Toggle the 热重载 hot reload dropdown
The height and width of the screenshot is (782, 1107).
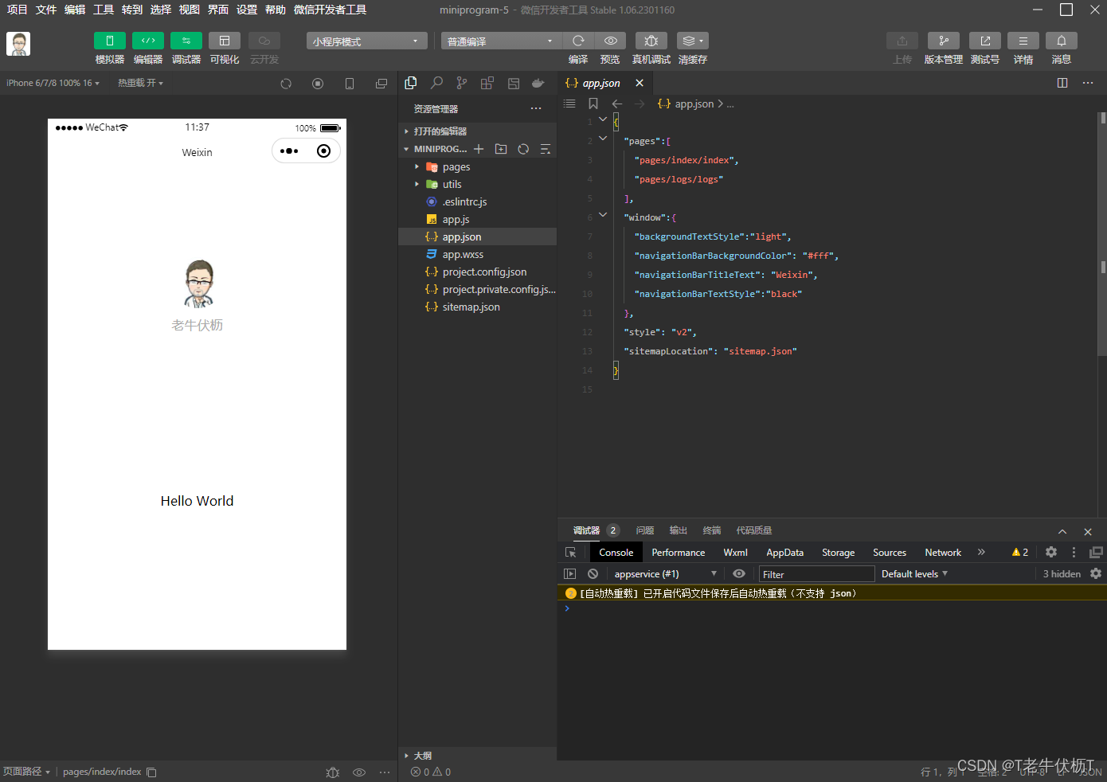click(x=141, y=83)
